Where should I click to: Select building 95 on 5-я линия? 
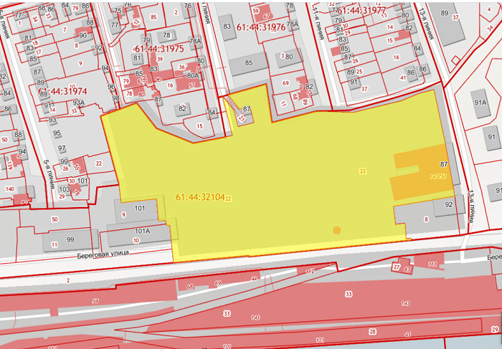57,133
